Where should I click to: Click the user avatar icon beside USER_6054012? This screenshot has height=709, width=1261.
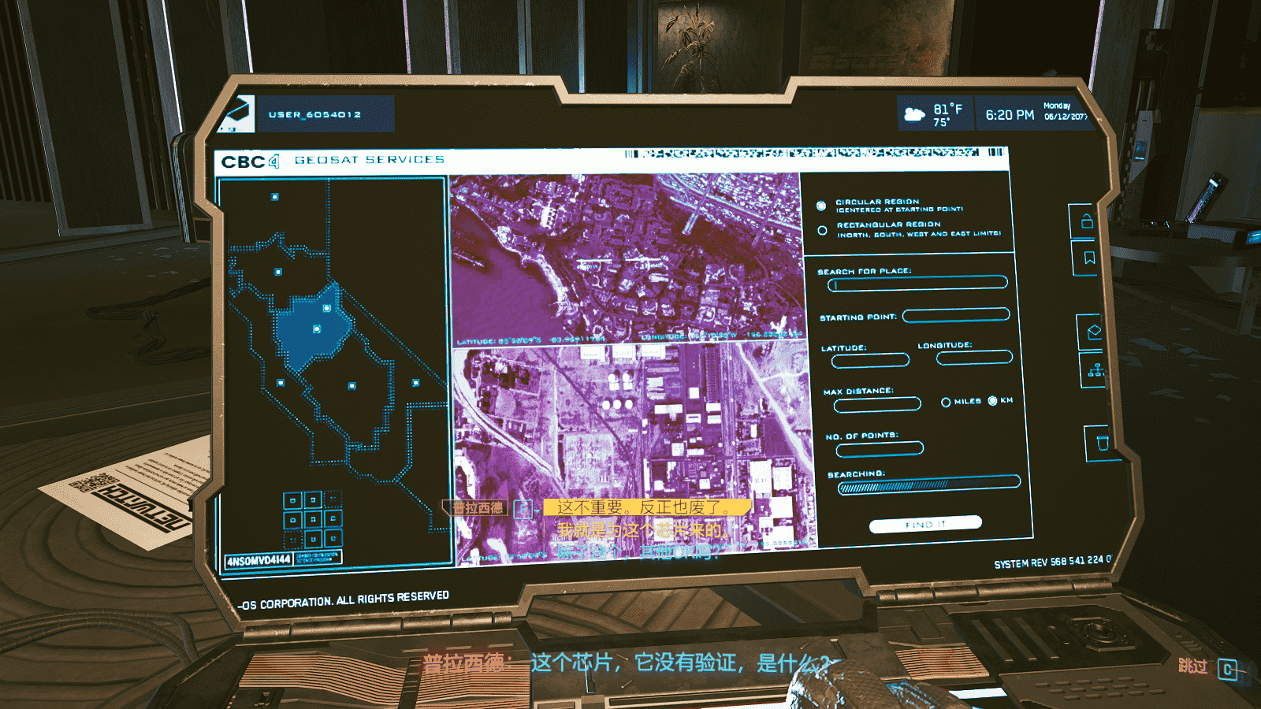[x=236, y=114]
